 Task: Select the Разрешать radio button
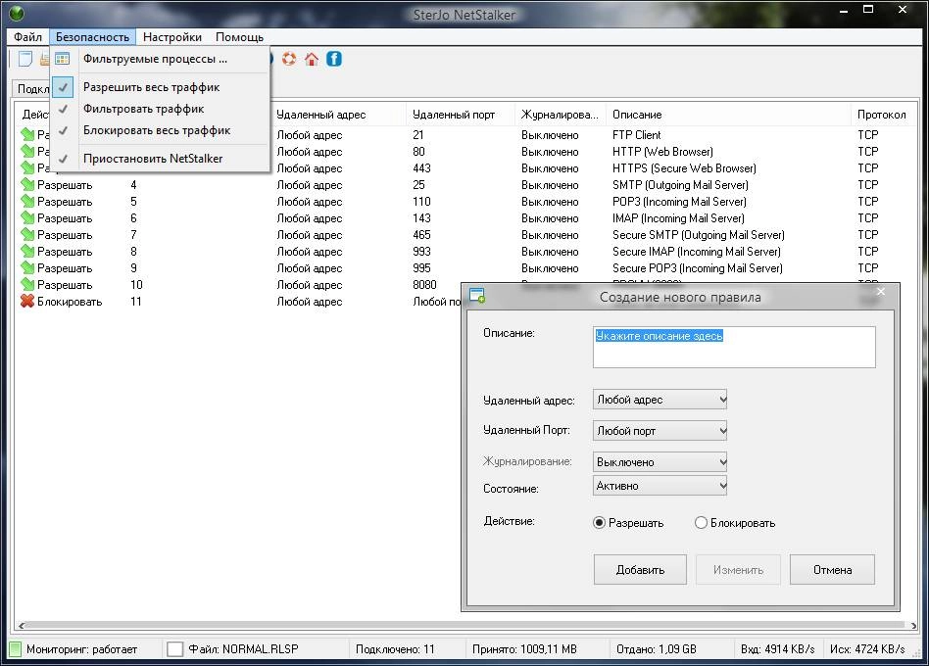599,523
